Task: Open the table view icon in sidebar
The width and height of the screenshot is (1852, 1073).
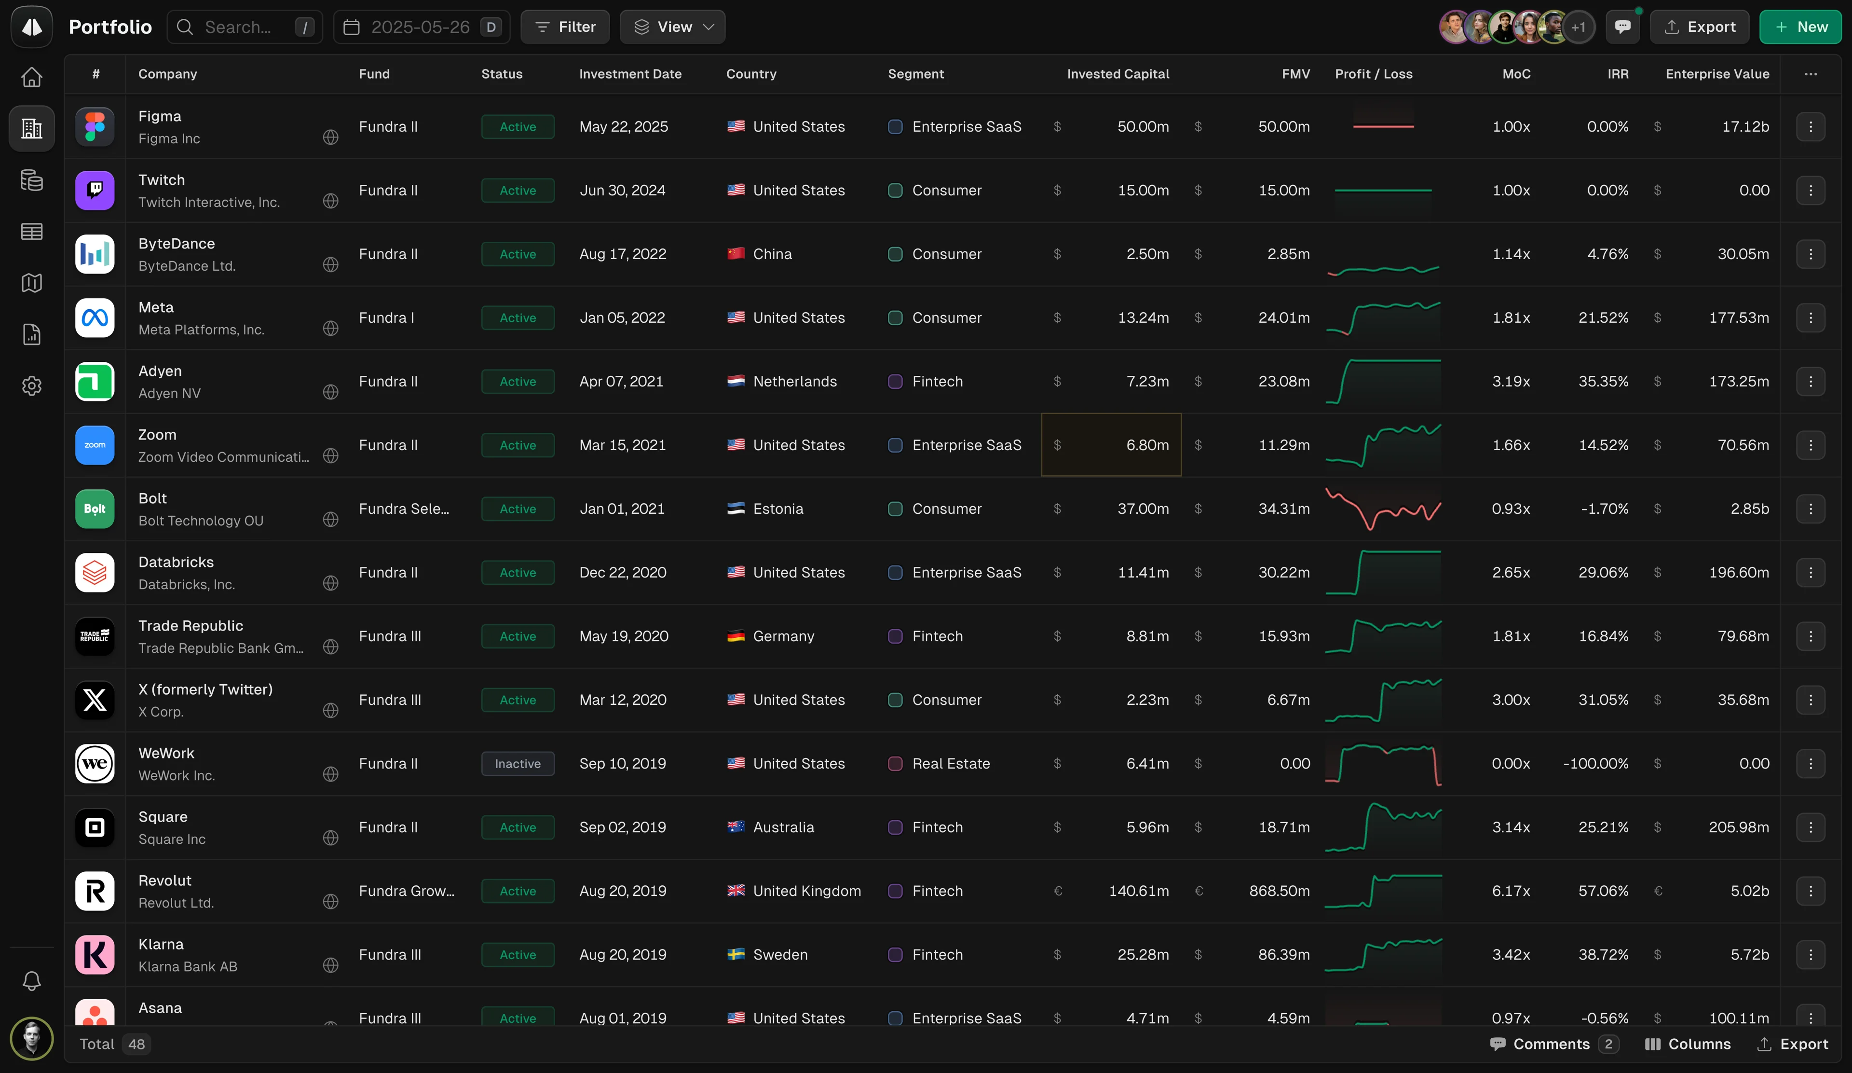Action: [31, 232]
